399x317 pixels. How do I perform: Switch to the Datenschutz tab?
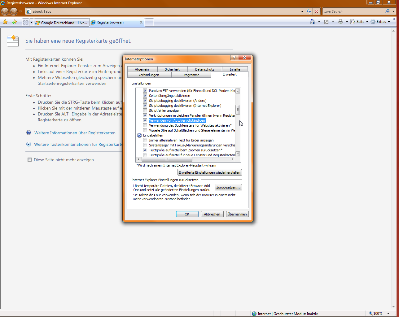point(204,69)
